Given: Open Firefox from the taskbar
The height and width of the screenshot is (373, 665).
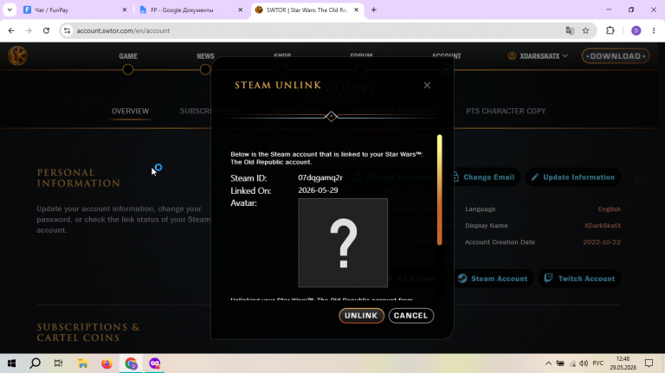Looking at the screenshot, I should click(x=107, y=363).
